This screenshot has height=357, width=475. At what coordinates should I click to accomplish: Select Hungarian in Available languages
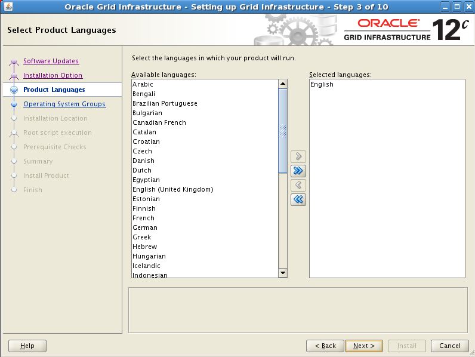coord(205,256)
